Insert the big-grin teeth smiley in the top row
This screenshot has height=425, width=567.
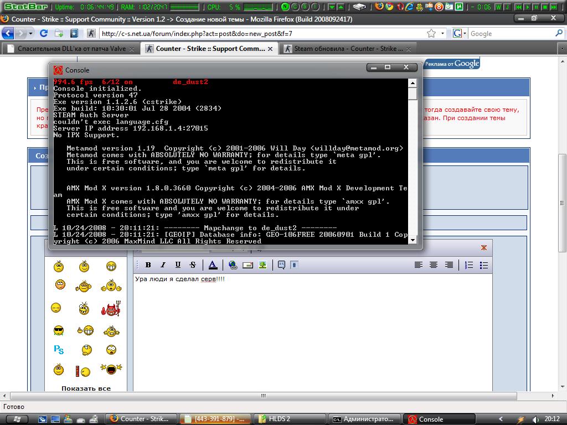111,266
